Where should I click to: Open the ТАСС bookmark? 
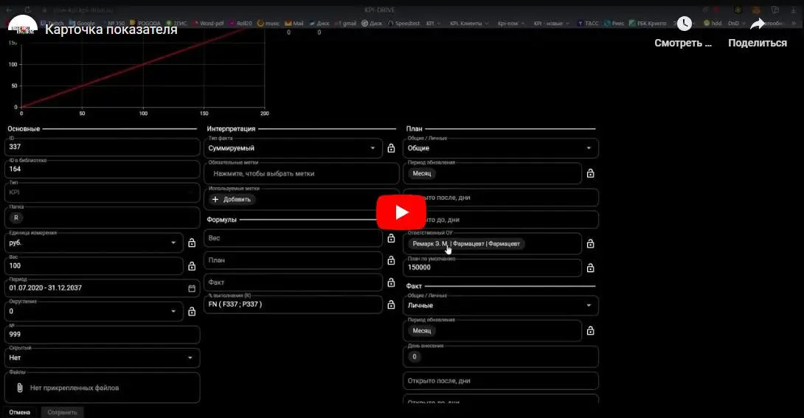click(588, 24)
